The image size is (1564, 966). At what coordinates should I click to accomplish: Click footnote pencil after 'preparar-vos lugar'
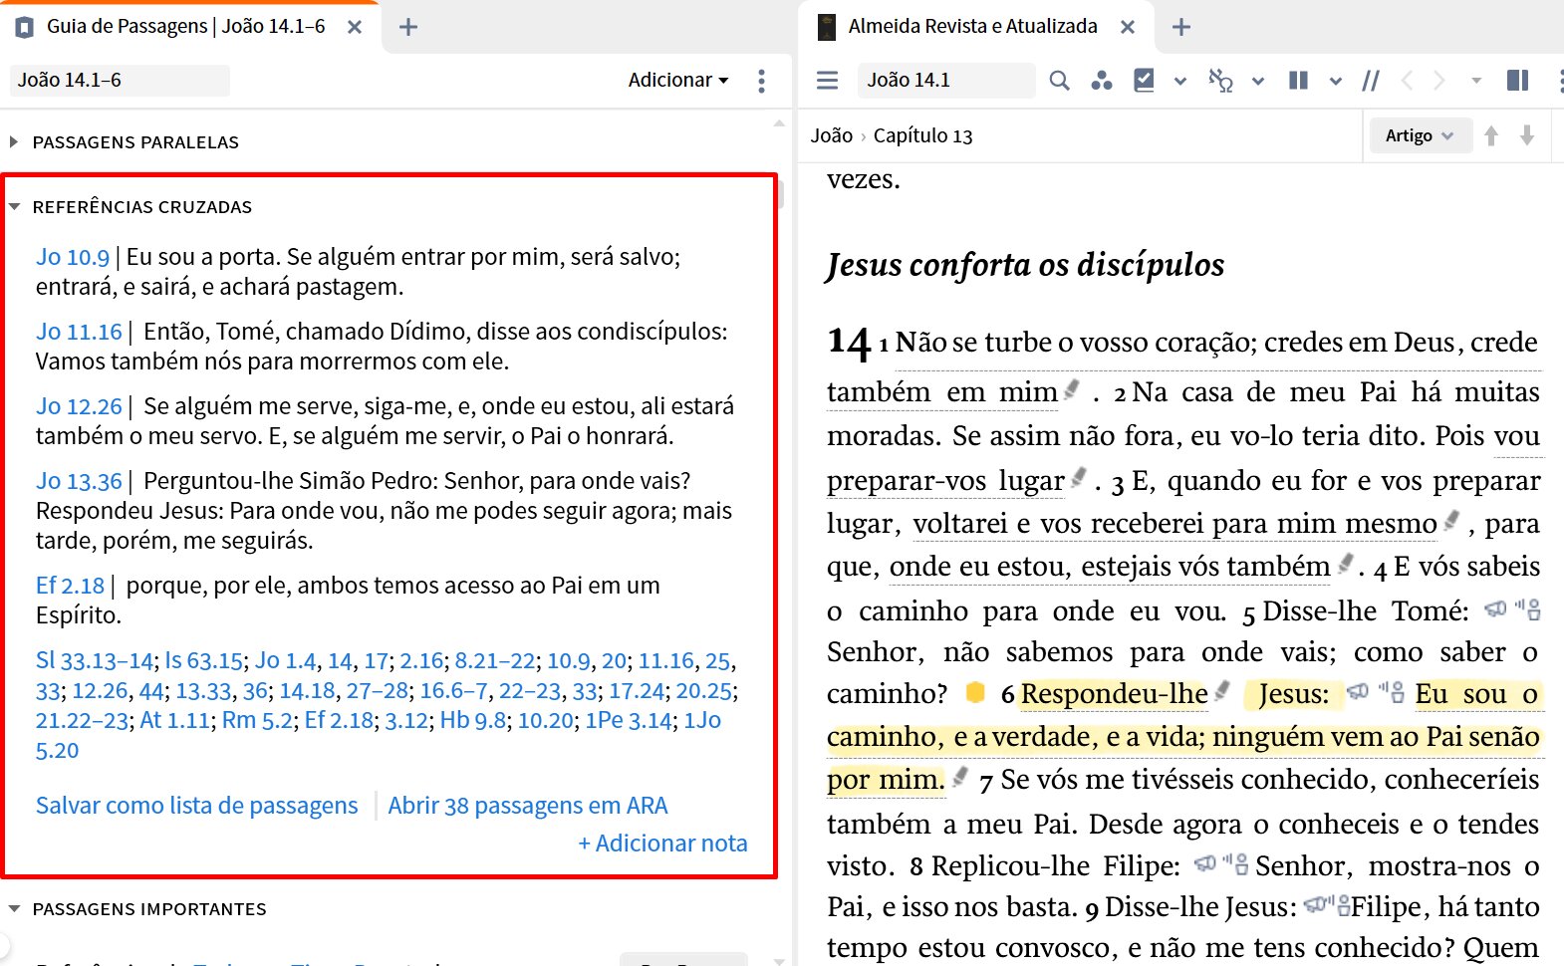pos(1078,478)
